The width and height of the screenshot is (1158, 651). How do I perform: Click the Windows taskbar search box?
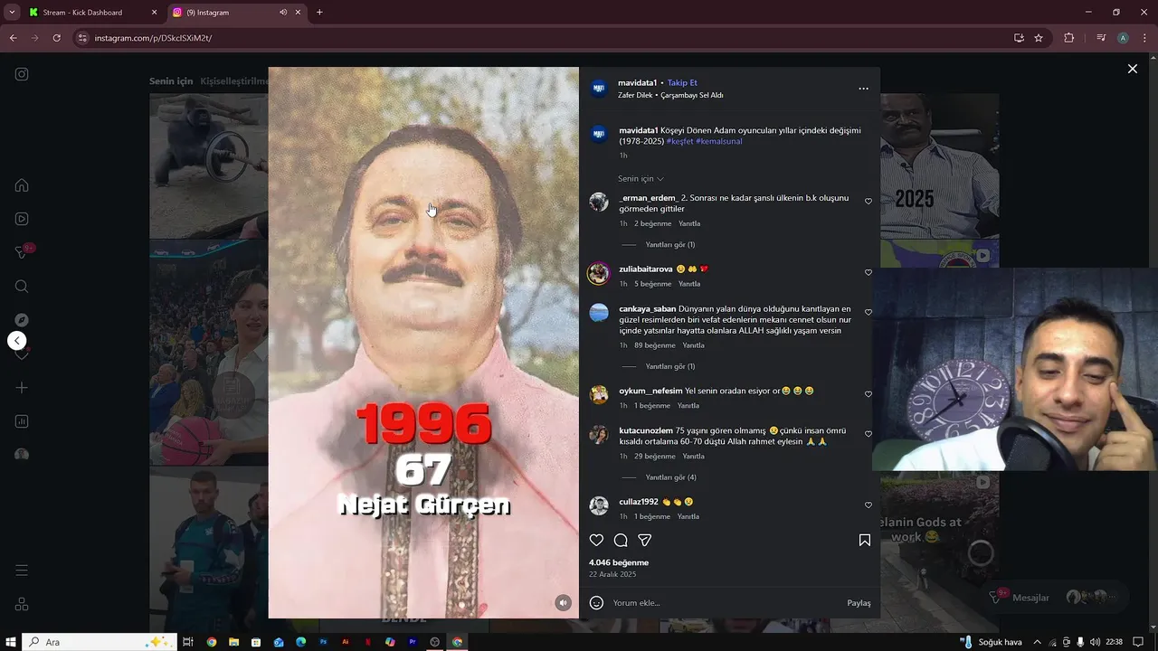click(x=99, y=642)
